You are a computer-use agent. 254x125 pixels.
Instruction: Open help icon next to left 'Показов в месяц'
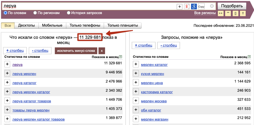coord(120,57)
